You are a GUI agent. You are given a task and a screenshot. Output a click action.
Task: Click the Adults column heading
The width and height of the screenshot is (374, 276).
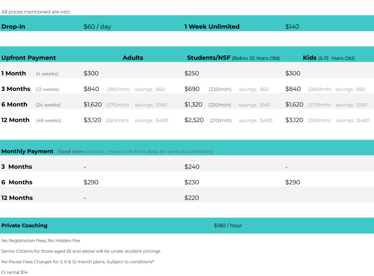click(x=133, y=58)
